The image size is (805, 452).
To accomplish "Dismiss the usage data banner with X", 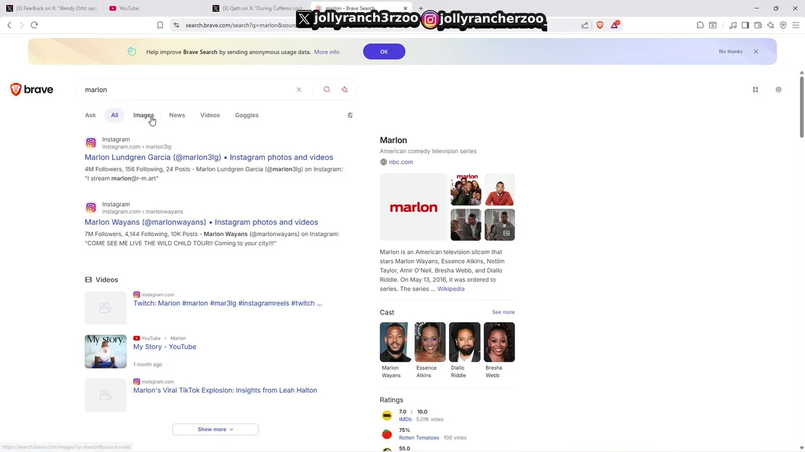I will coord(756,51).
